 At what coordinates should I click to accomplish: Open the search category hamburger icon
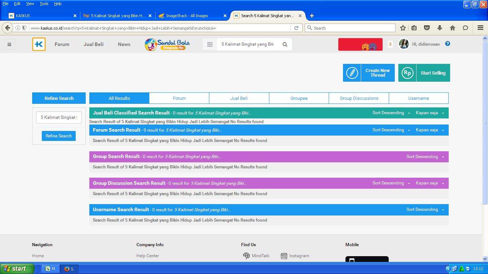(x=210, y=44)
